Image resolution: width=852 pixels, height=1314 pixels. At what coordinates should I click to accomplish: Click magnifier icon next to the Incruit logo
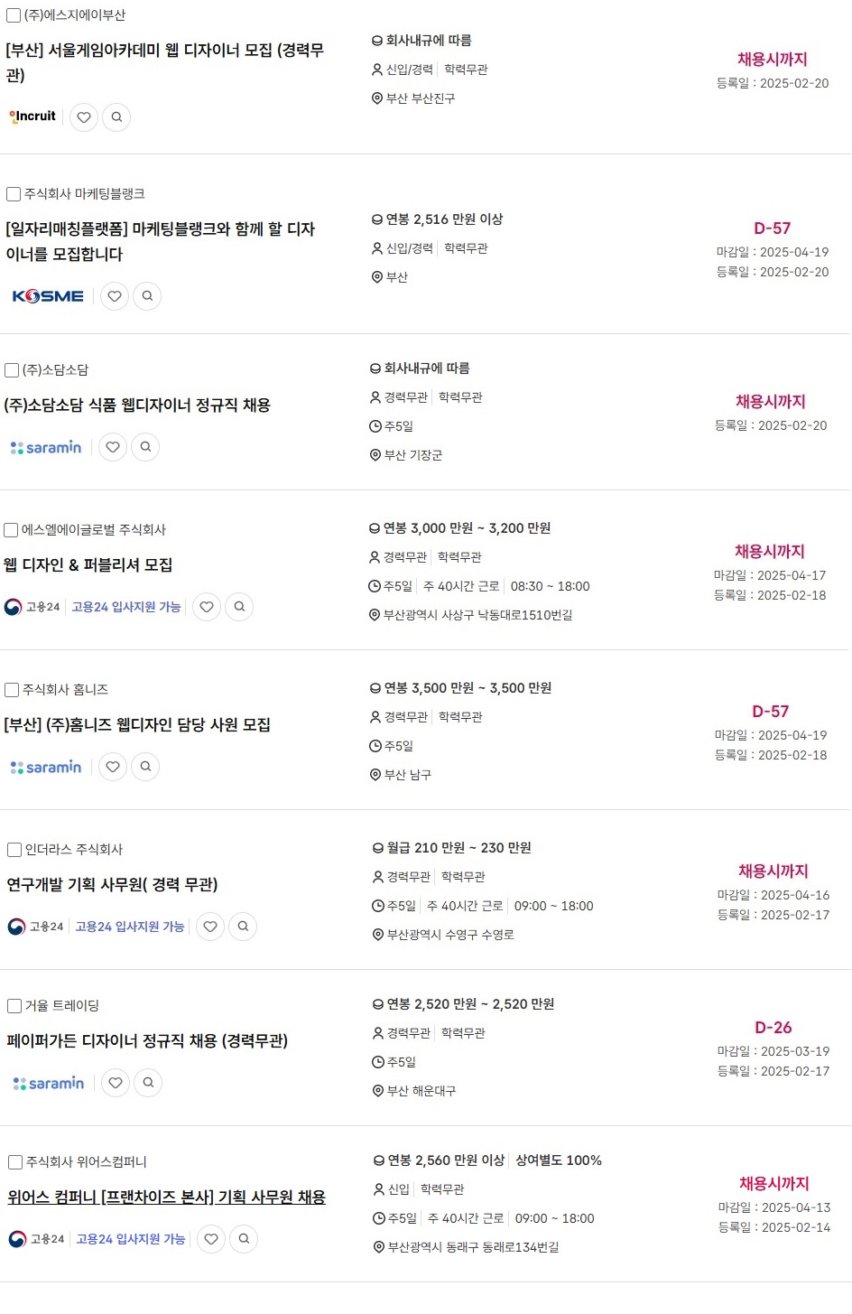tap(116, 117)
